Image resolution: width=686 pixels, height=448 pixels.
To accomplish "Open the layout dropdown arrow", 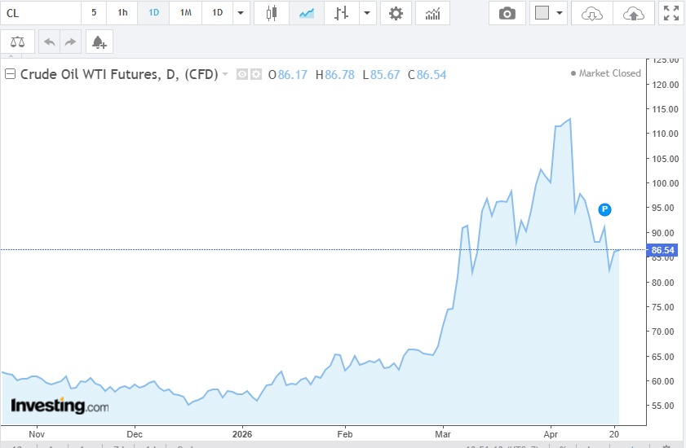I will [560, 13].
